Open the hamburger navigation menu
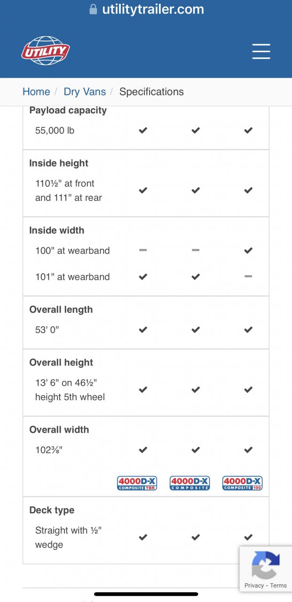Screen dimensions: 292x602 [261, 51]
